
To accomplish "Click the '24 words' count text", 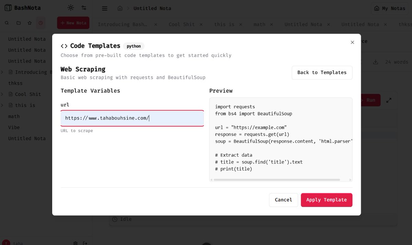I will pyautogui.click(x=397, y=62).
